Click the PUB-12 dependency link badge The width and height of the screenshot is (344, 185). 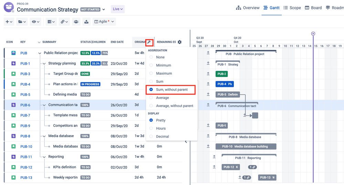(x=252, y=167)
